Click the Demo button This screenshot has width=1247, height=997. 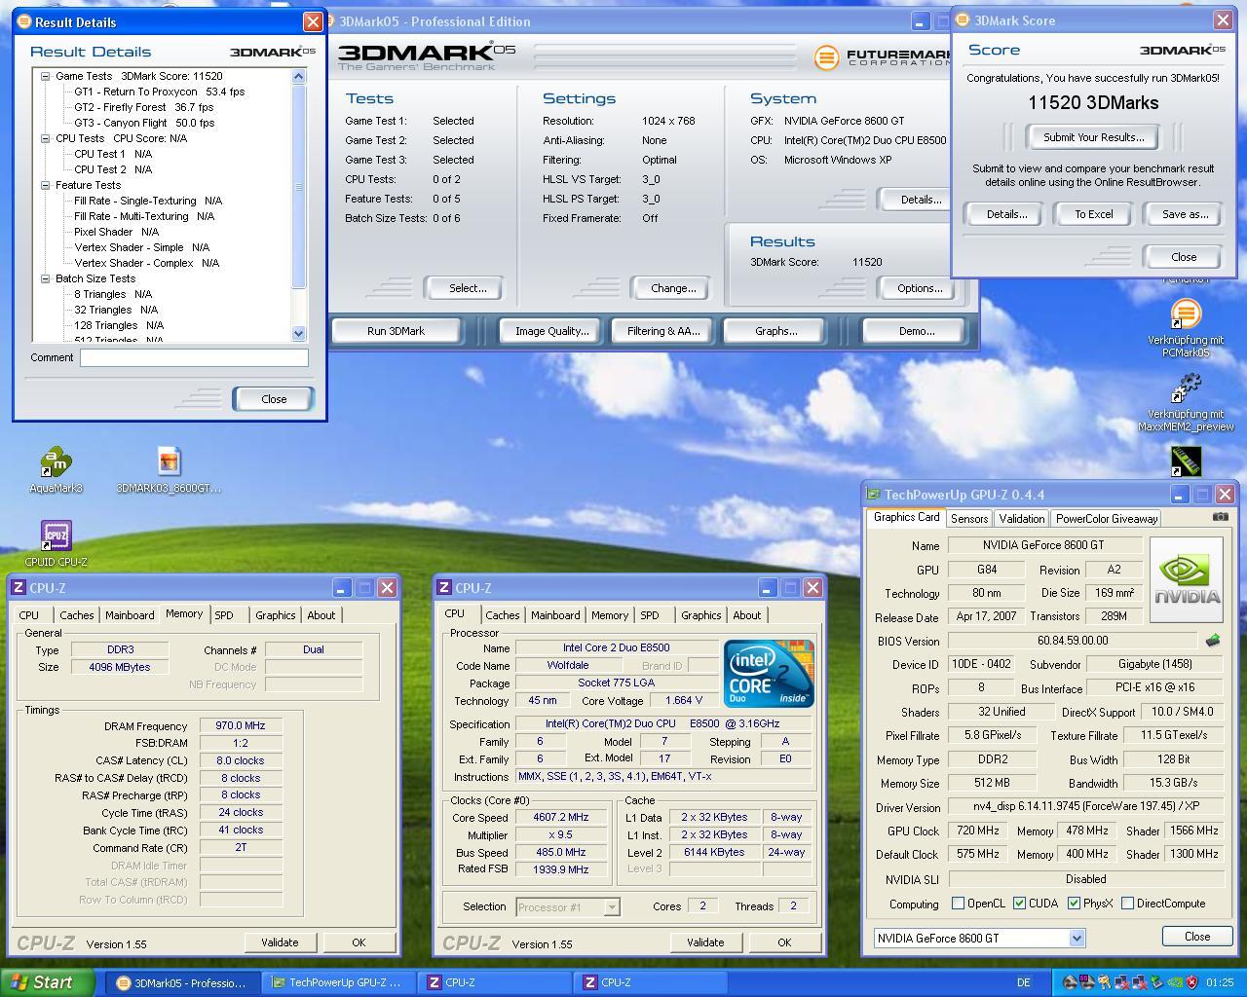coord(916,331)
